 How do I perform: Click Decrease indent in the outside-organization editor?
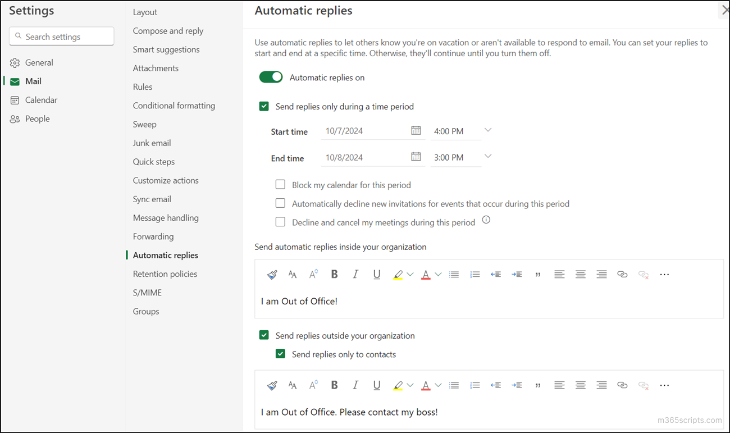(x=496, y=385)
